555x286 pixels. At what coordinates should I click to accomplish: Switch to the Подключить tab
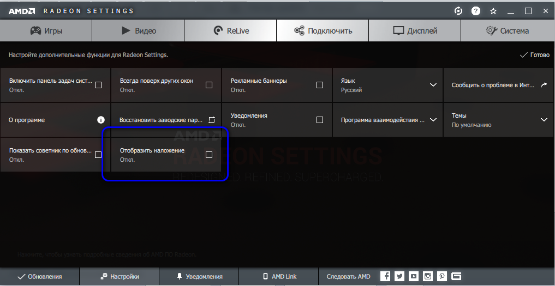[323, 31]
